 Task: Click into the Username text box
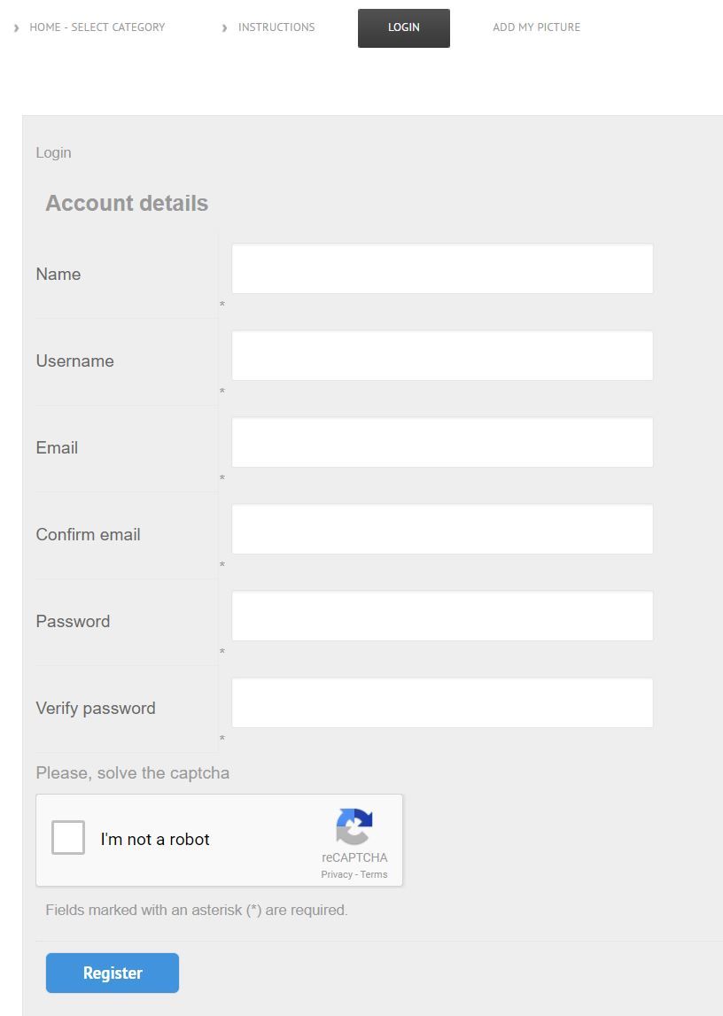442,356
